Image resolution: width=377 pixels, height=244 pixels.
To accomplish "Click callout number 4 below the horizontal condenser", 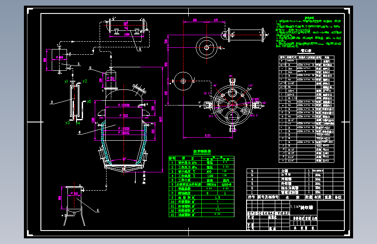I will coord(140,49).
